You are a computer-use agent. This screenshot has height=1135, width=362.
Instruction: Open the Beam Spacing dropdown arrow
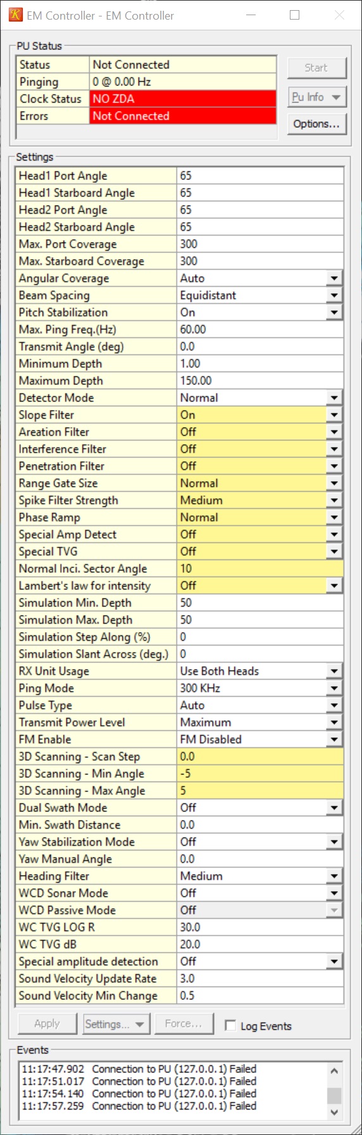(x=334, y=295)
